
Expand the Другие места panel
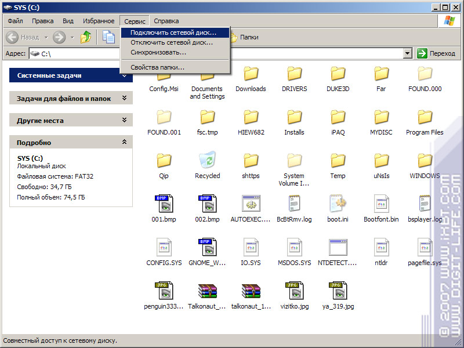click(x=124, y=121)
